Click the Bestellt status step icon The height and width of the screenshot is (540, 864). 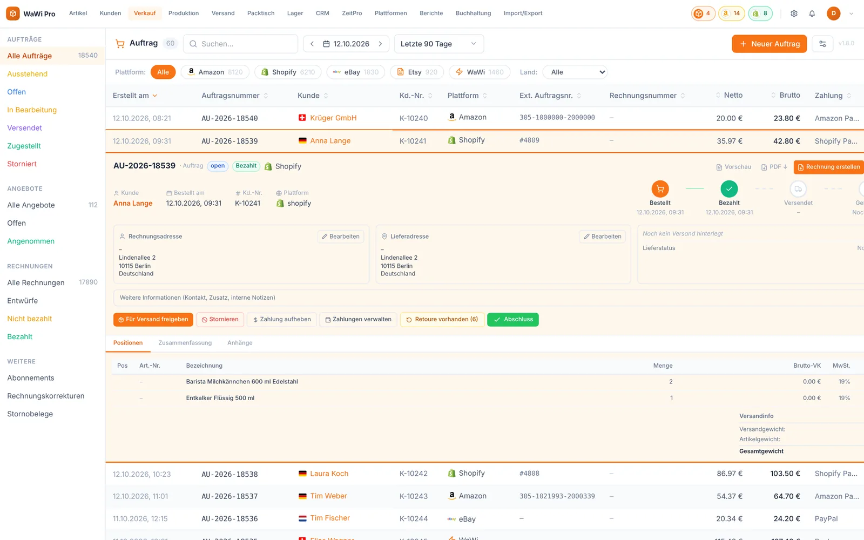coord(660,188)
